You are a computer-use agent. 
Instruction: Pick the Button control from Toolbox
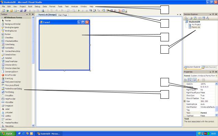pyautogui.click(x=8, y=34)
